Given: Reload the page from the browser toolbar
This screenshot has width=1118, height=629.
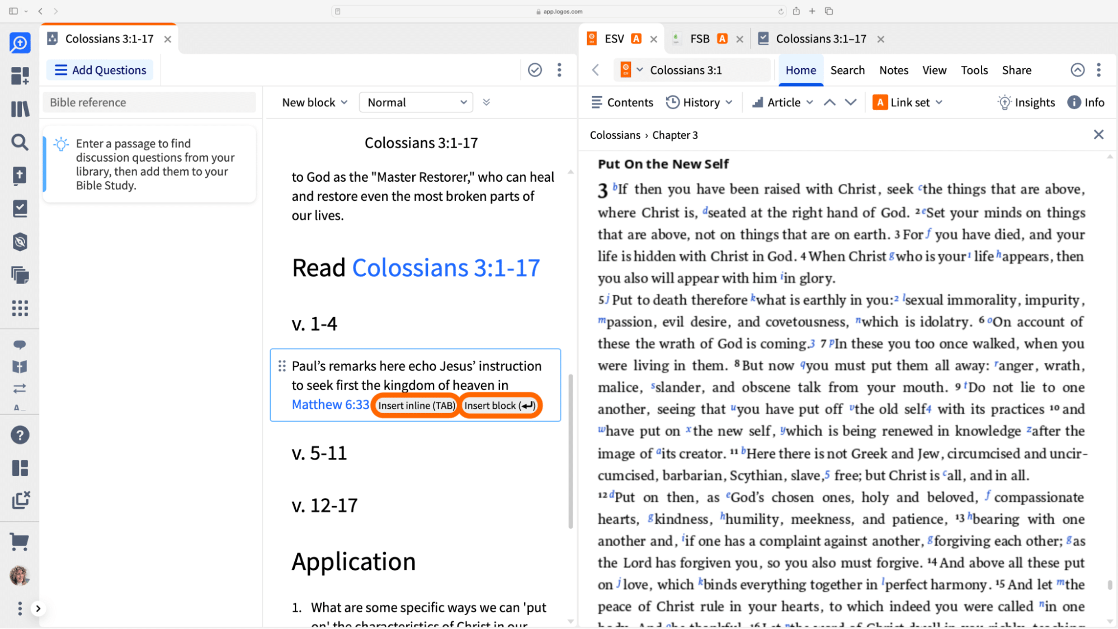Looking at the screenshot, I should (781, 11).
